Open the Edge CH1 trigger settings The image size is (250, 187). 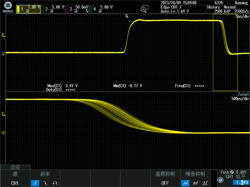tap(183, 9)
